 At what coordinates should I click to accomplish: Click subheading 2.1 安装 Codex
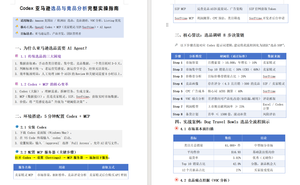tap(34, 127)
